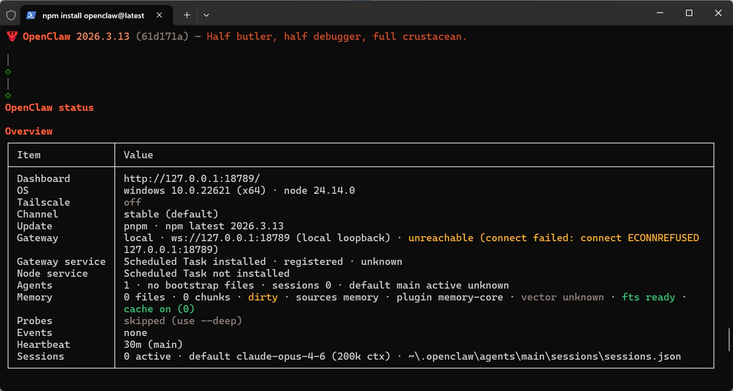
Task: Click the upper green diamond marker
Action: click(8, 72)
